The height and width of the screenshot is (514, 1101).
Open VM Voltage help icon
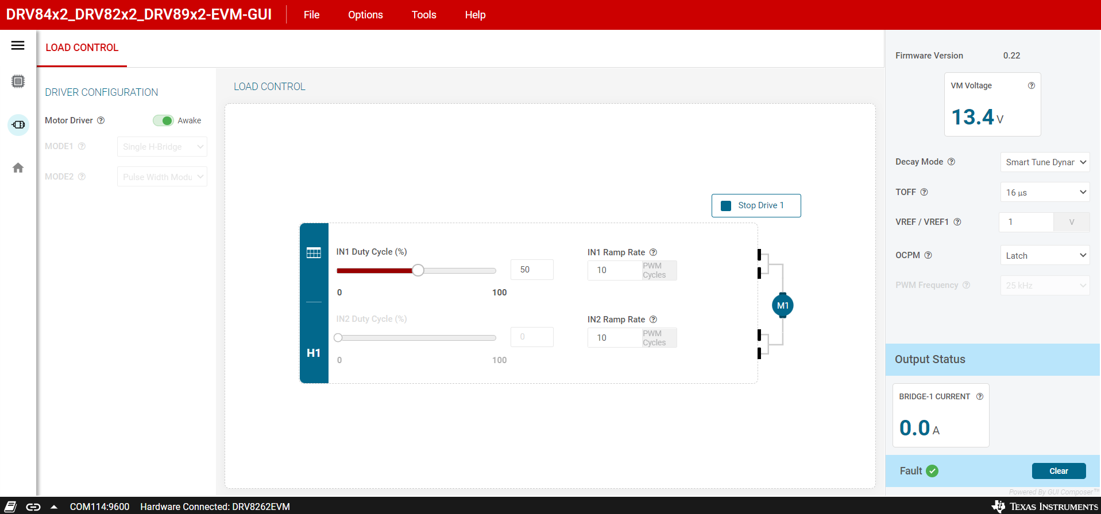pyautogui.click(x=1031, y=85)
